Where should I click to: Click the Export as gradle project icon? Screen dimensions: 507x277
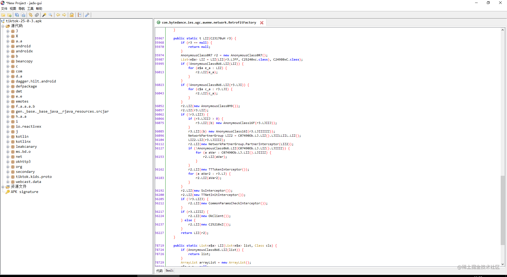[x=23, y=15]
